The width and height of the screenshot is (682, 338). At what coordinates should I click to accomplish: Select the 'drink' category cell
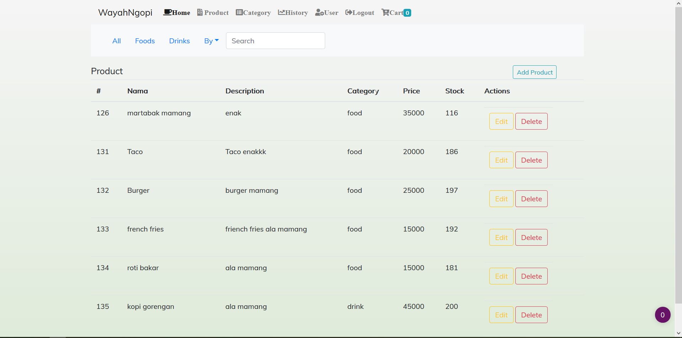click(x=355, y=306)
